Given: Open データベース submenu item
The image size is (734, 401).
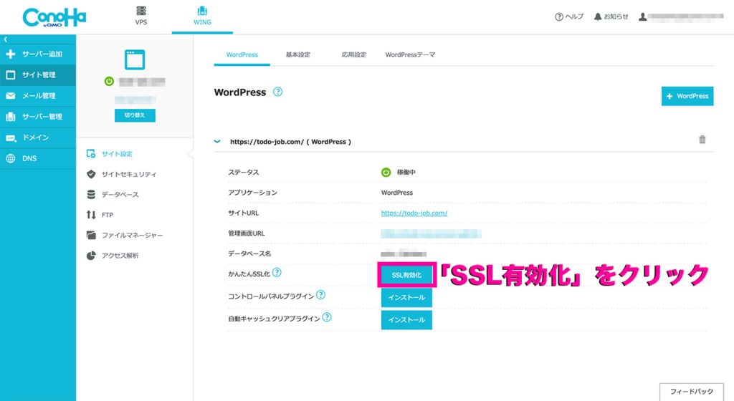Looking at the screenshot, I should pos(120,195).
